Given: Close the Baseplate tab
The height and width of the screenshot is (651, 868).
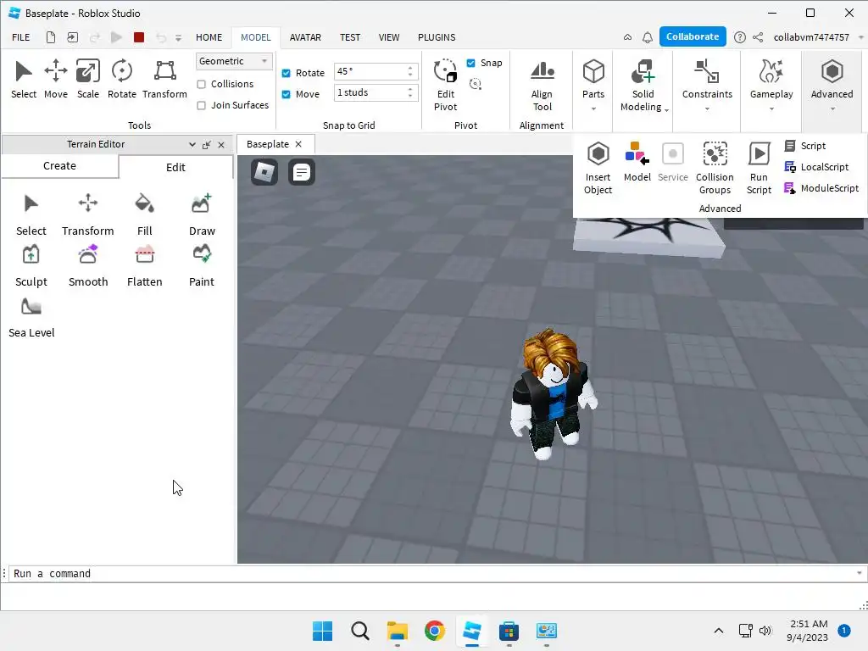Looking at the screenshot, I should [x=298, y=144].
